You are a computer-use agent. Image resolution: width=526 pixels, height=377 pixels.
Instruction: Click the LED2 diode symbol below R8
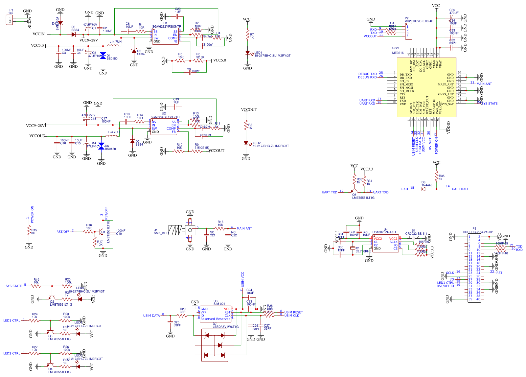tap(246, 143)
